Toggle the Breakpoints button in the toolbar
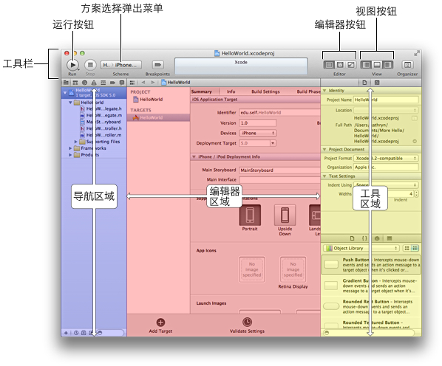 click(x=158, y=65)
